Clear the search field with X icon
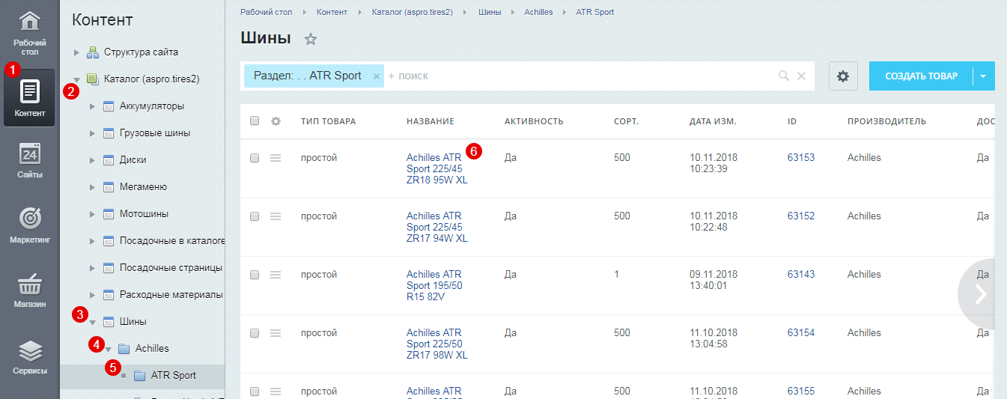 point(801,76)
